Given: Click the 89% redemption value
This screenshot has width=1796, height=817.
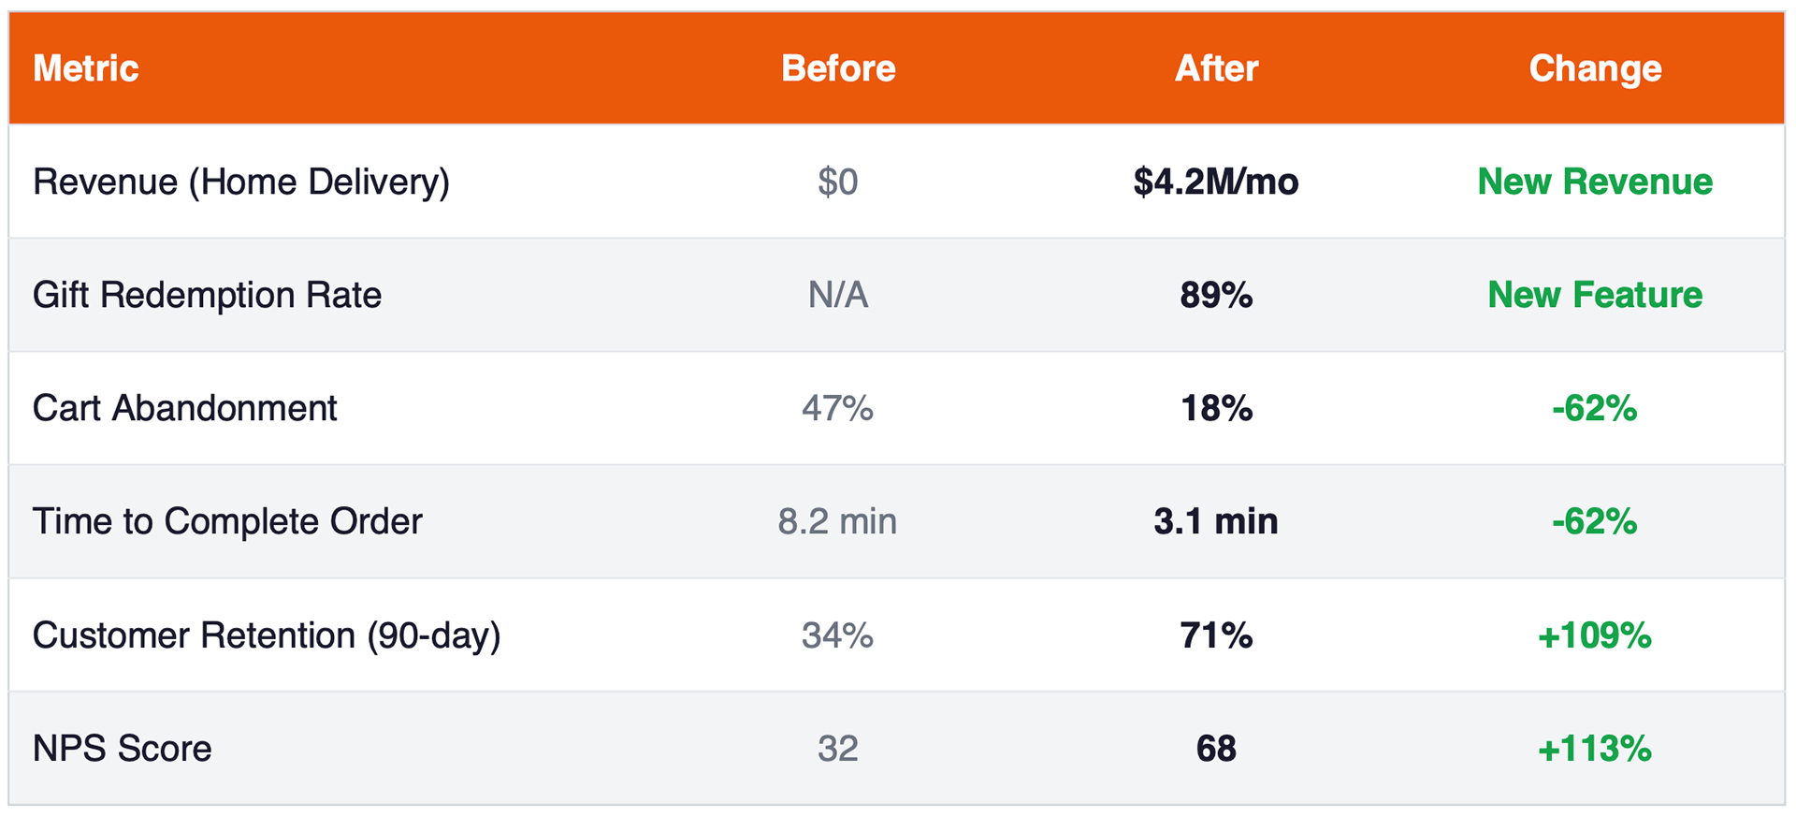Looking at the screenshot, I should click(1216, 295).
